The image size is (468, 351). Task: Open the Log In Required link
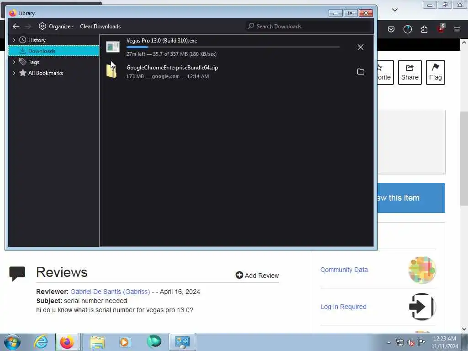pyautogui.click(x=343, y=307)
